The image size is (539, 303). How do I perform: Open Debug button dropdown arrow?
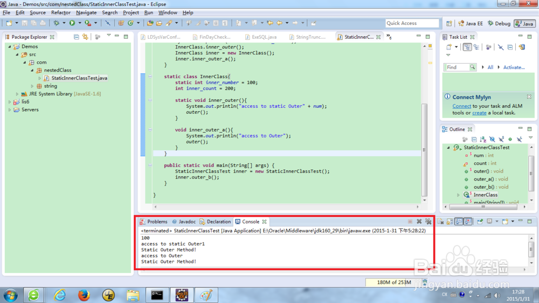(x=64, y=23)
